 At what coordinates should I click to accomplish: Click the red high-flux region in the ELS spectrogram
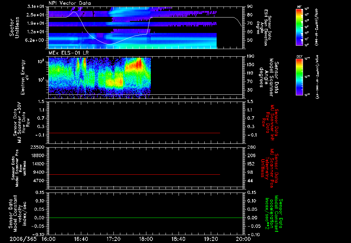[139, 64]
